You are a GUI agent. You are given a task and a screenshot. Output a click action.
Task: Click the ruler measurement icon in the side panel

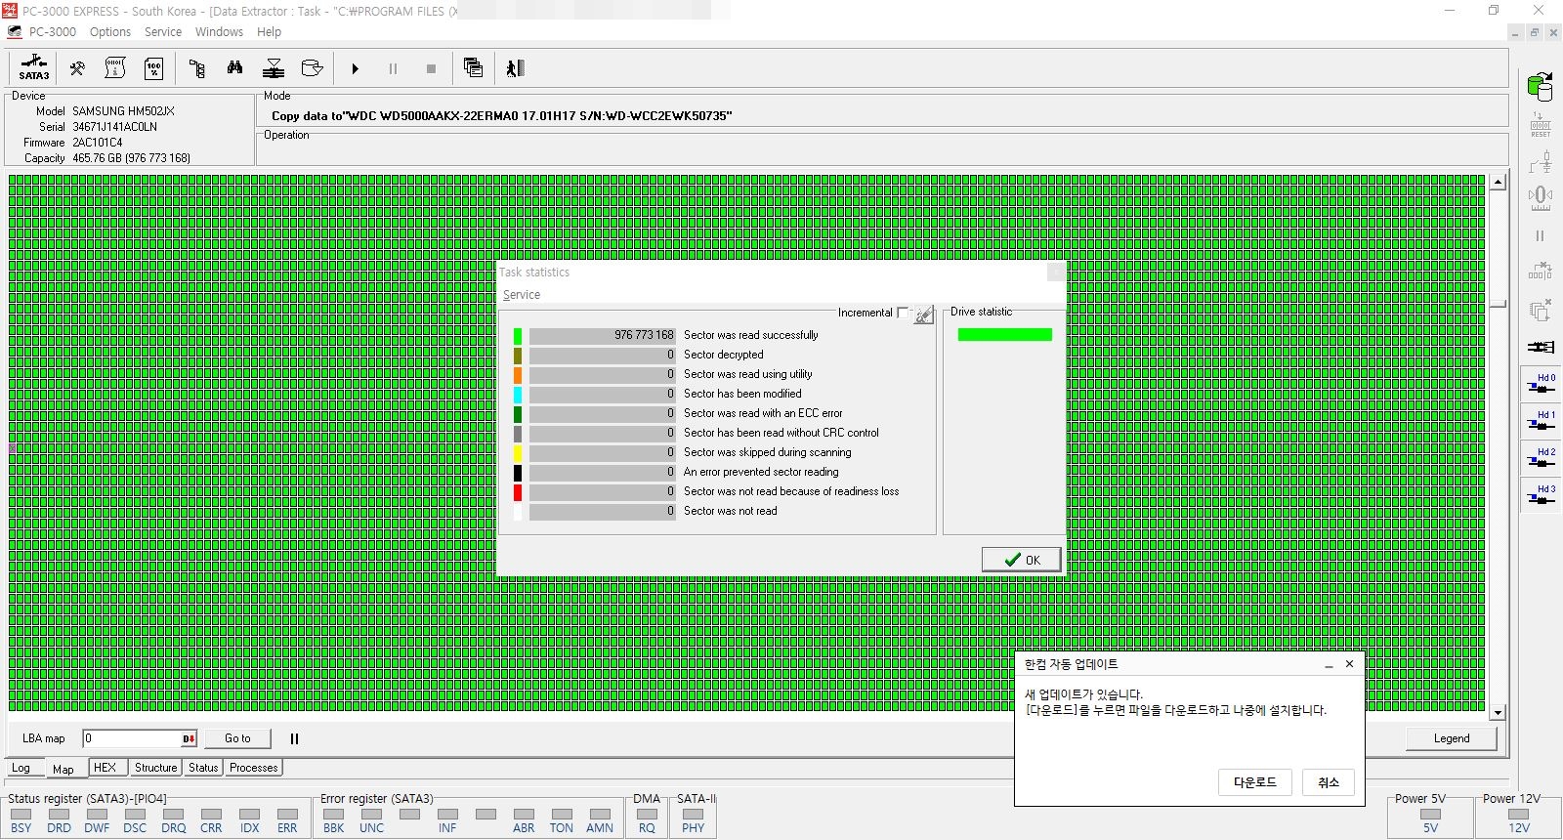[x=1541, y=199]
